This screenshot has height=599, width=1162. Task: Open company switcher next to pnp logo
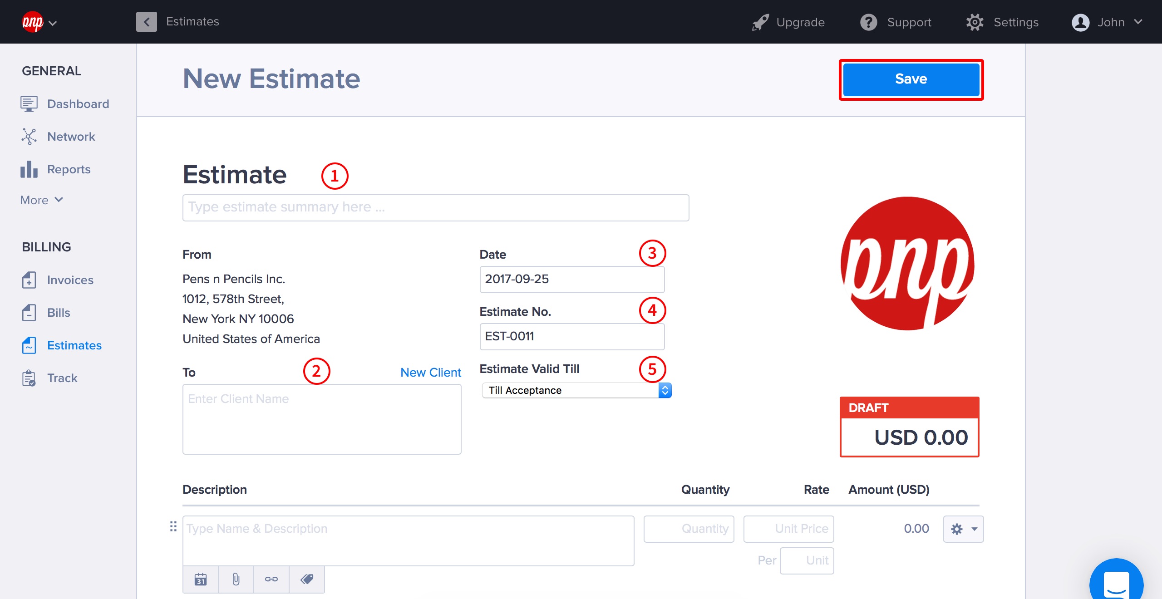coord(53,23)
